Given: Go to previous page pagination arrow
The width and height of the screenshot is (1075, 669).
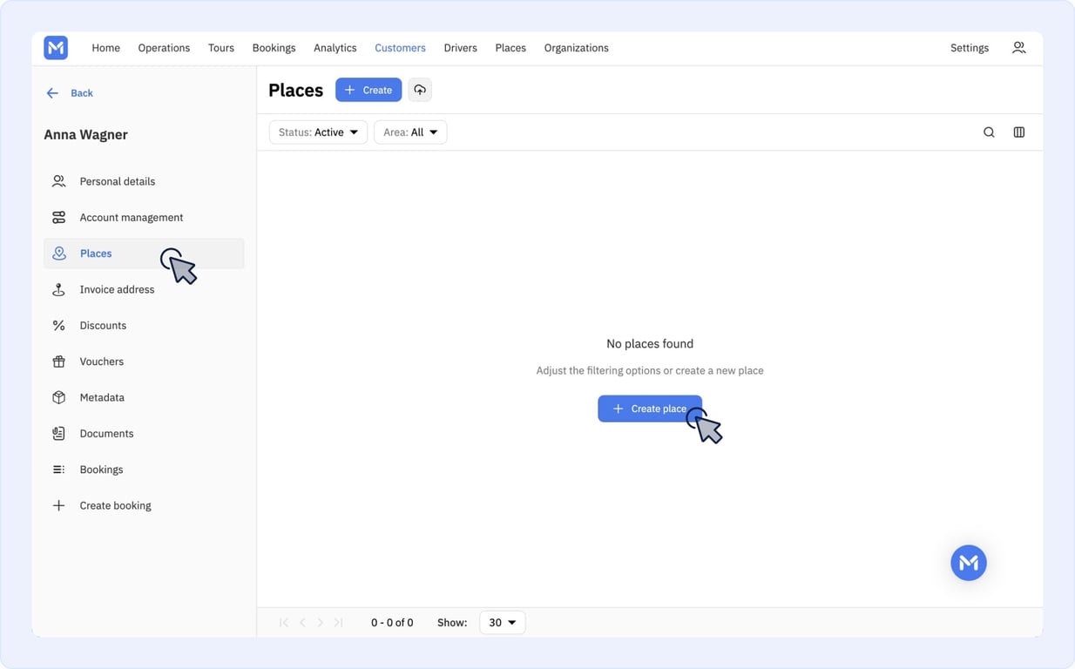Looking at the screenshot, I should (302, 623).
